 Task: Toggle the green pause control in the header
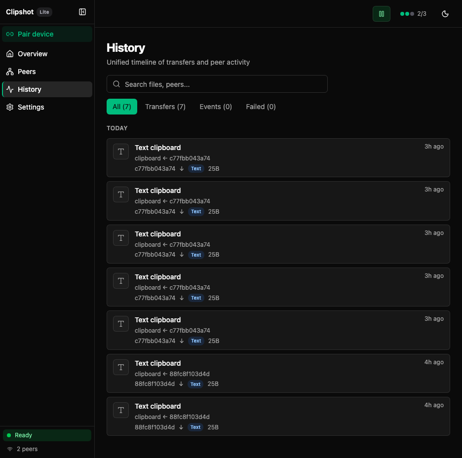click(x=381, y=14)
